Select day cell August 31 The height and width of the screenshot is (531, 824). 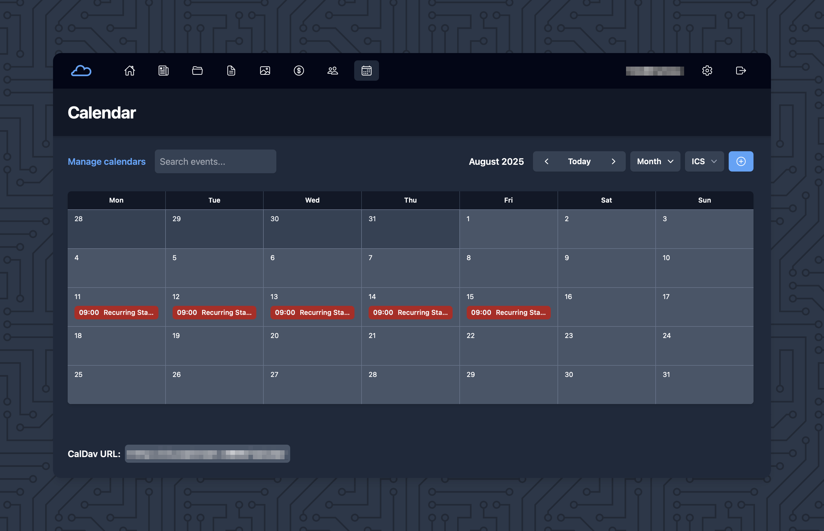[x=704, y=385]
